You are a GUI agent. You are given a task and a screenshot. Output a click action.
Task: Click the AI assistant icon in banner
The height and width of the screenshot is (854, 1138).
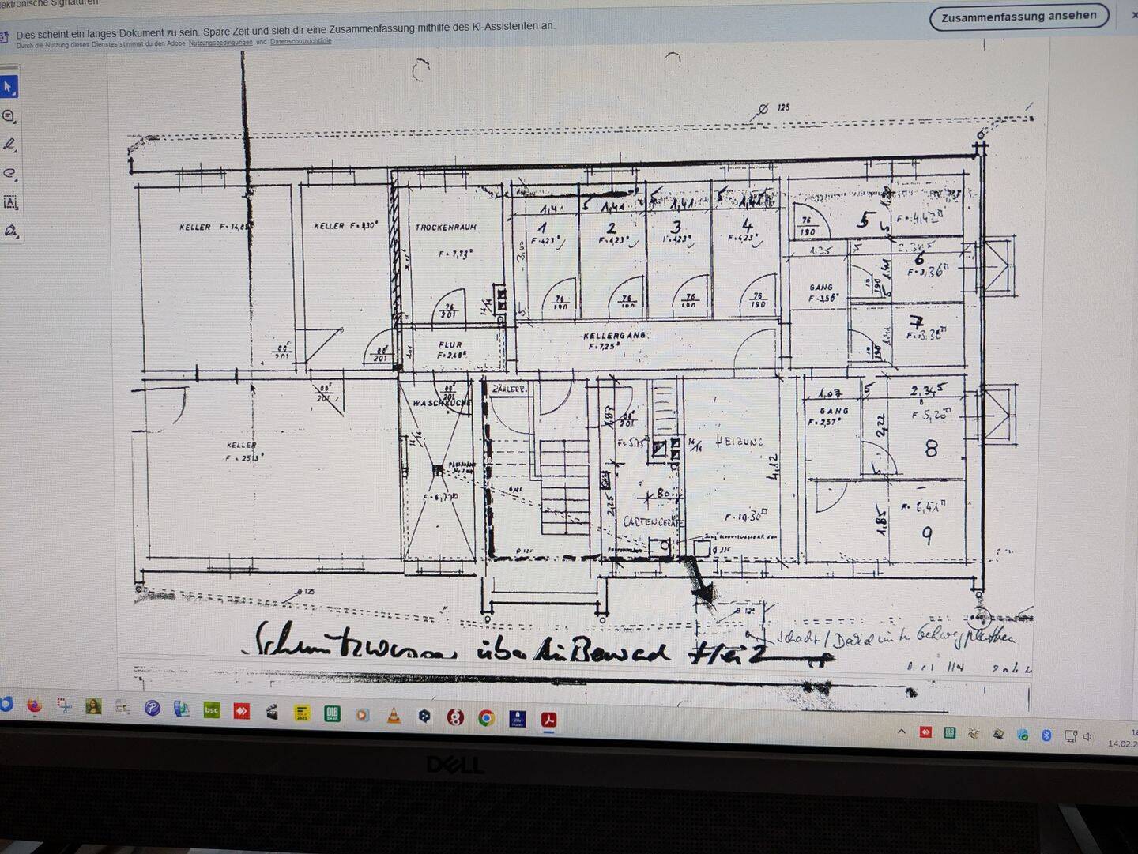tap(4, 36)
